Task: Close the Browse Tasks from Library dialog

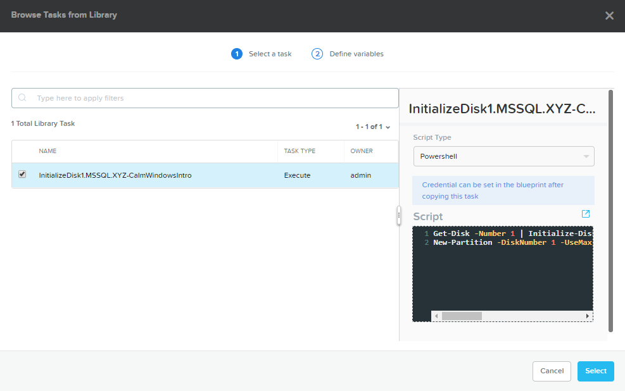Action: tap(609, 16)
